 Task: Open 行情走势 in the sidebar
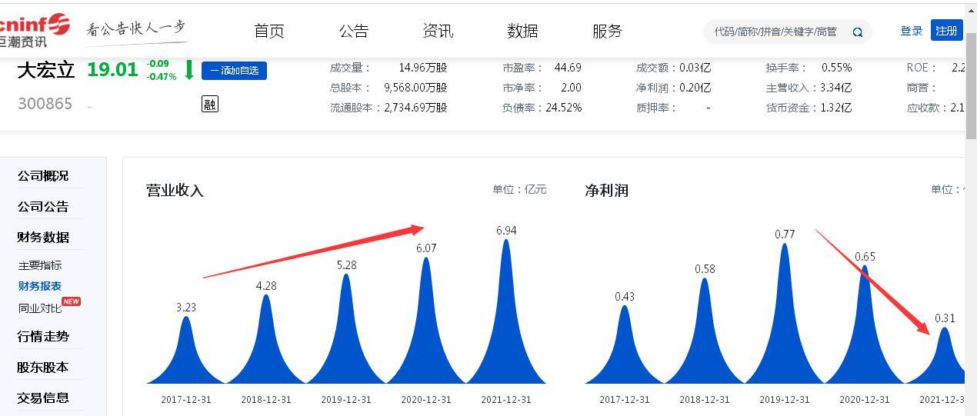click(43, 337)
